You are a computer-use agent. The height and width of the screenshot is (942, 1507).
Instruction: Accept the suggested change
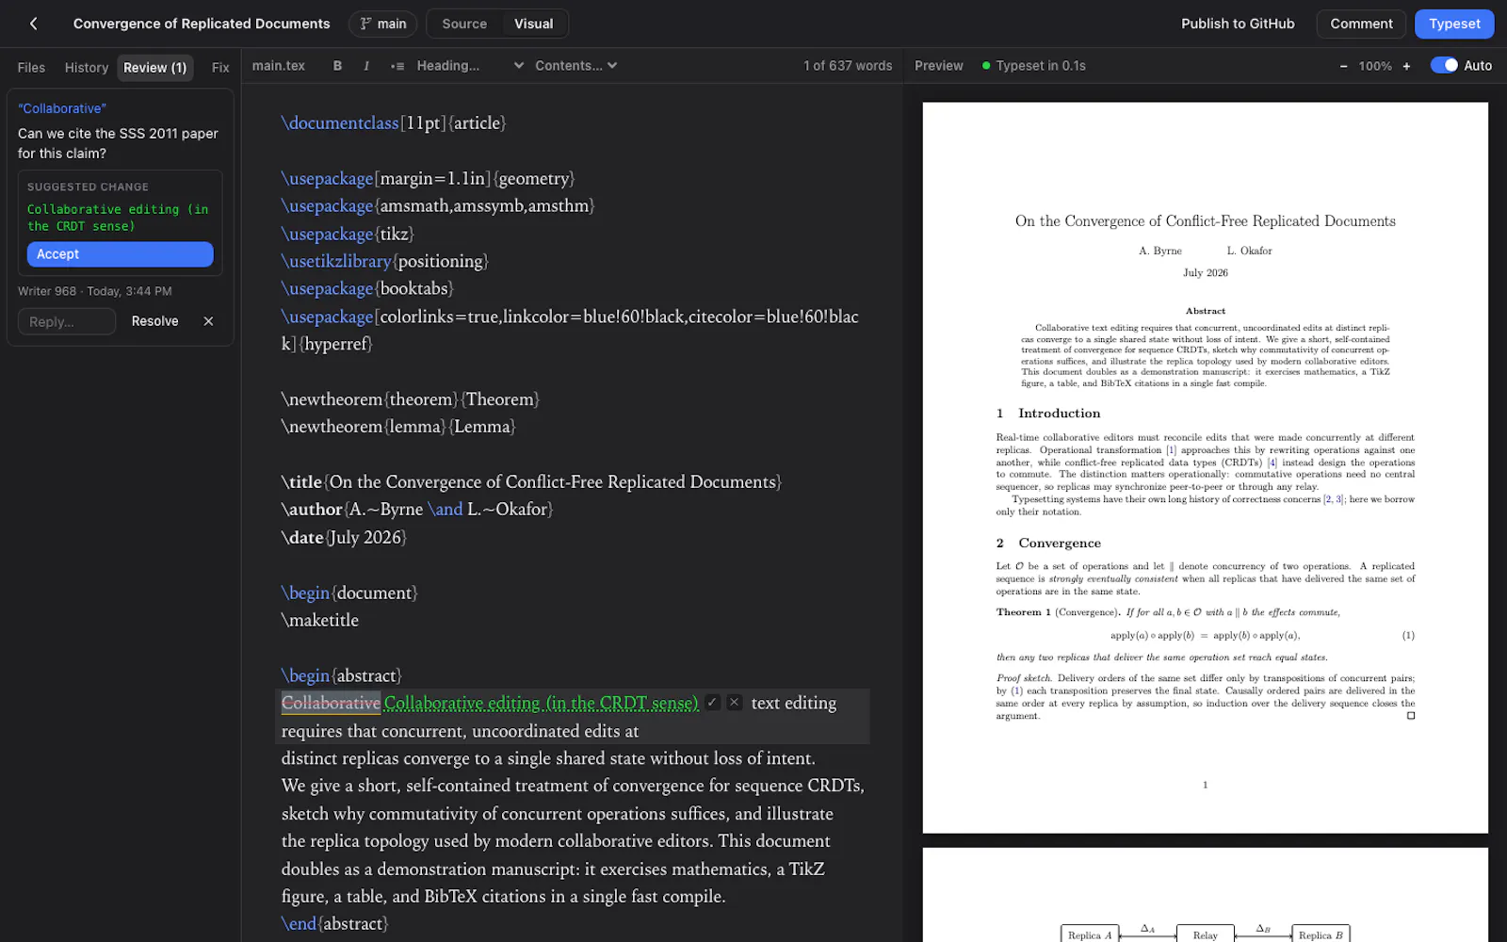120,254
